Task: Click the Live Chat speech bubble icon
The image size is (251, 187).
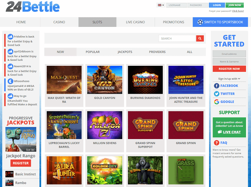Action: point(220,132)
